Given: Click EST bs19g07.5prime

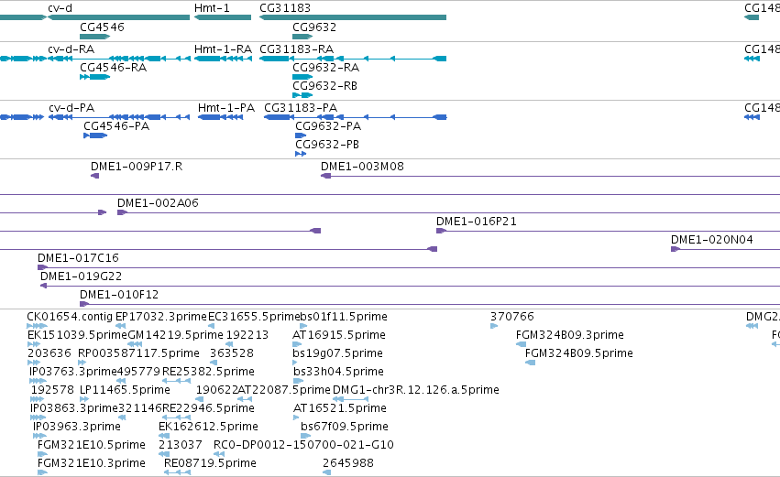Looking at the screenshot, I should tap(295, 363).
